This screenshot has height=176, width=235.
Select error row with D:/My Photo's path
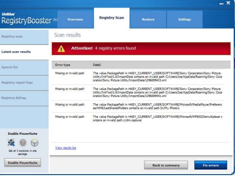138,106
